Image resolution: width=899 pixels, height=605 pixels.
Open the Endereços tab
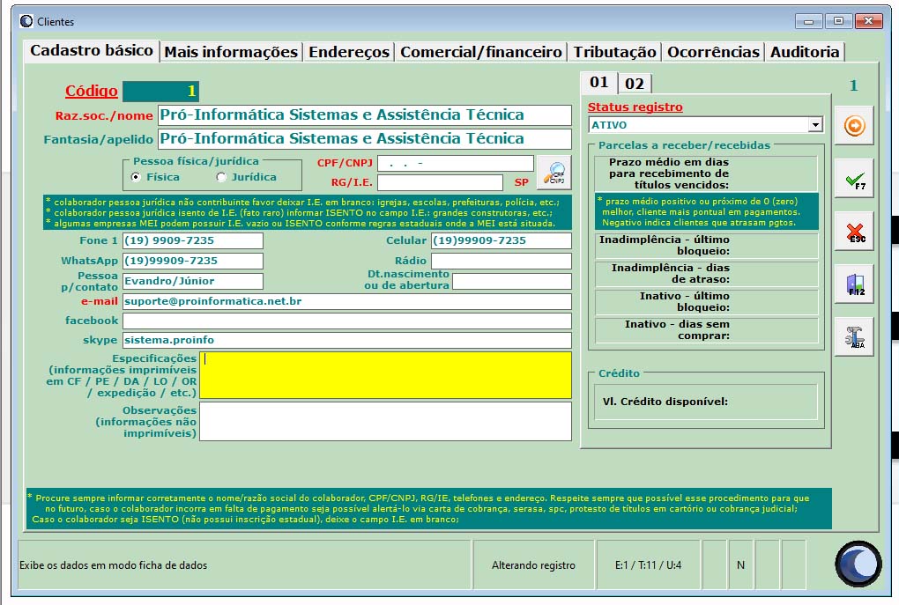tap(349, 52)
